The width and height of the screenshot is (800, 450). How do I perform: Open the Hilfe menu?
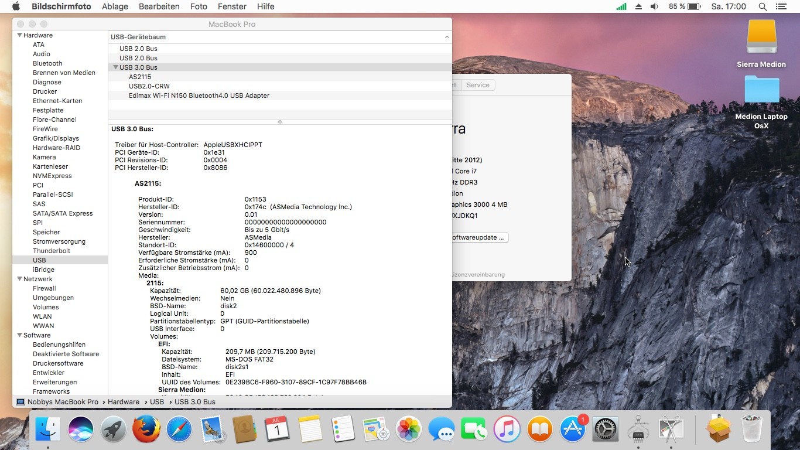point(265,6)
